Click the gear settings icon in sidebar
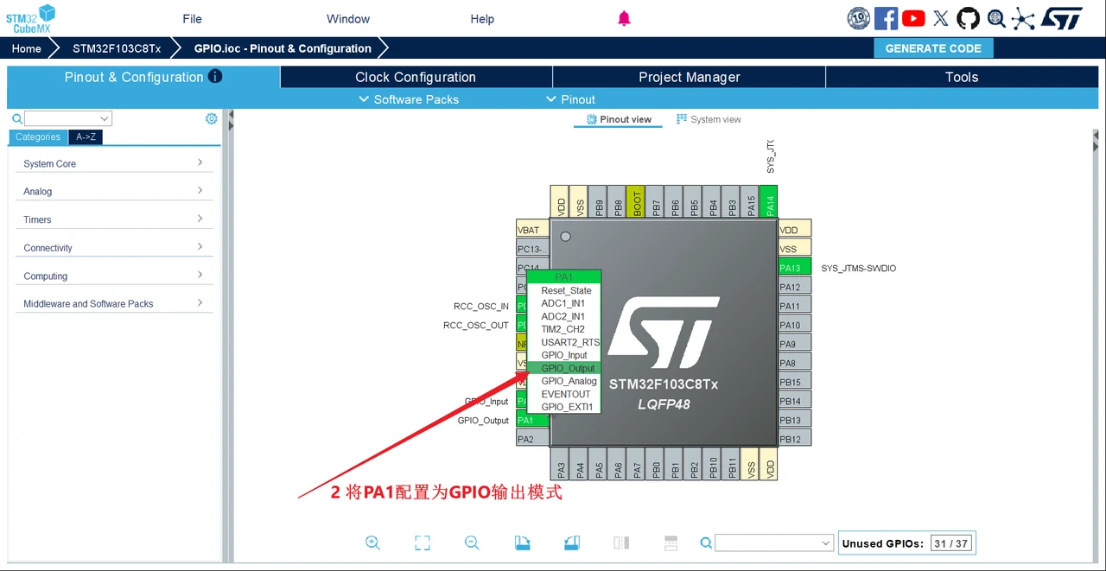Image resolution: width=1106 pixels, height=571 pixels. 211,118
